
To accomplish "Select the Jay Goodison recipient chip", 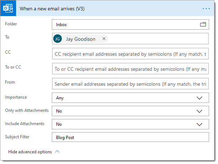I will [x=81, y=39].
